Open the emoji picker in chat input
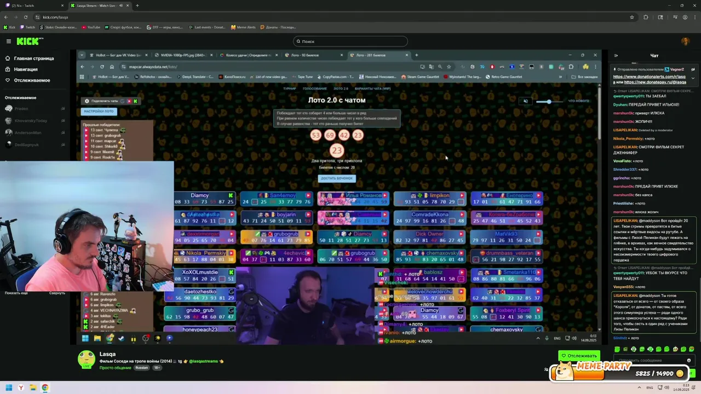Viewport: 701px width, 394px height. tap(689, 360)
